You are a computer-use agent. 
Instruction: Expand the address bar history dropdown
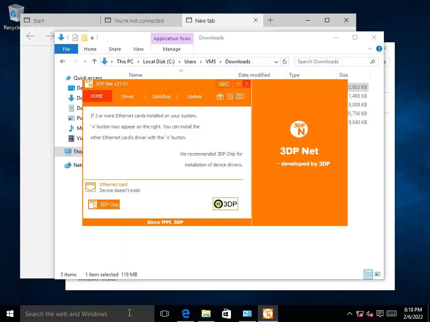(276, 62)
